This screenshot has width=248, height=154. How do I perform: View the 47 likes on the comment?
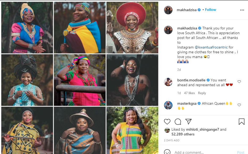(x=190, y=93)
